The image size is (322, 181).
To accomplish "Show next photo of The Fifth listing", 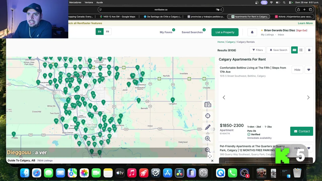I will (x=308, y=98).
